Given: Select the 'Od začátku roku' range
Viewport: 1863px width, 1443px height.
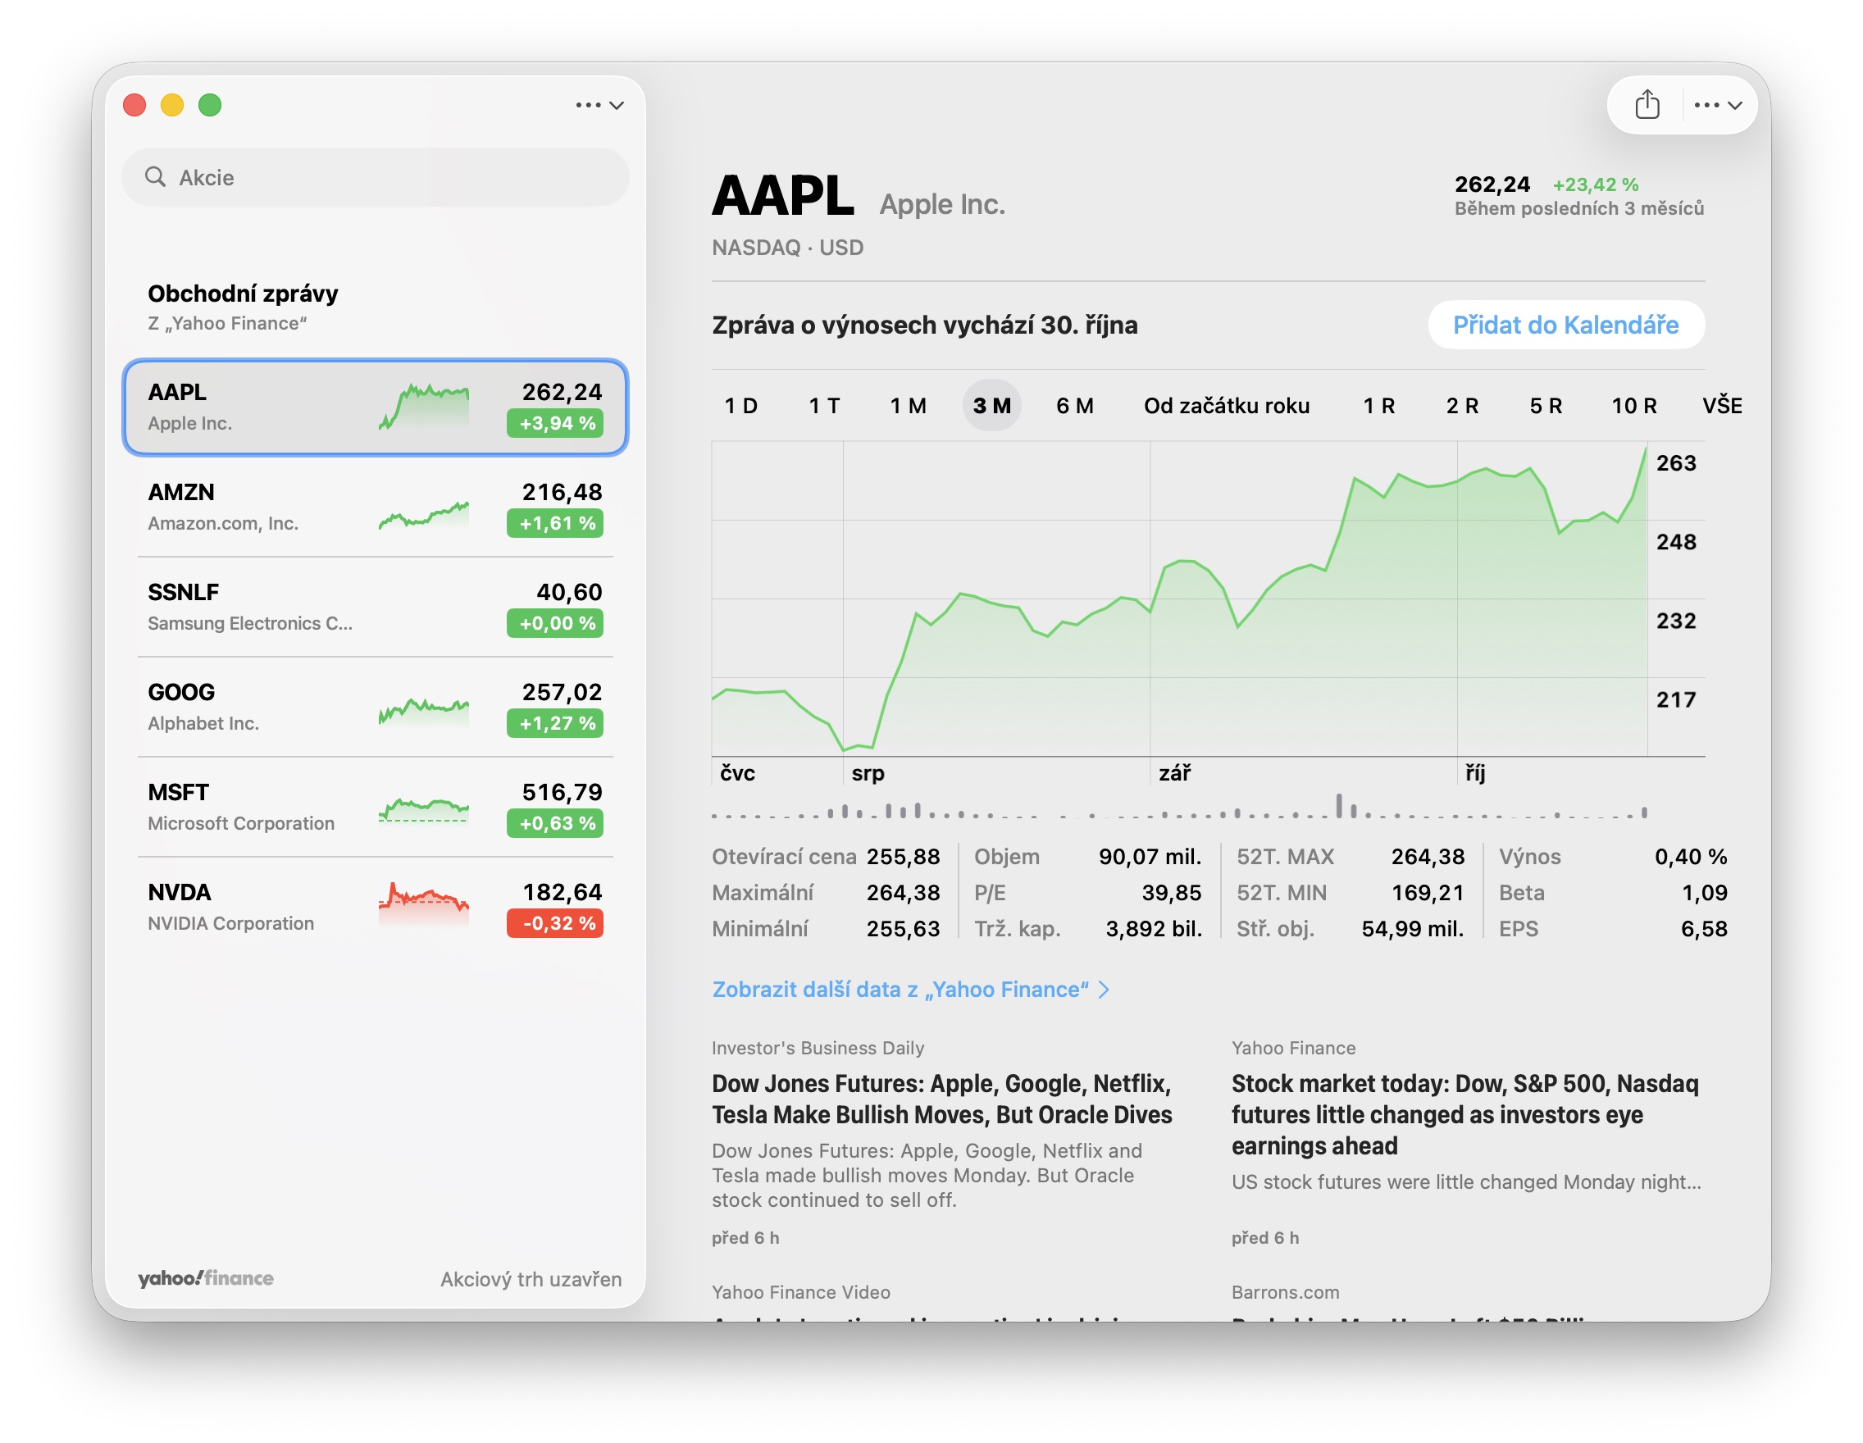Looking at the screenshot, I should click(x=1226, y=406).
